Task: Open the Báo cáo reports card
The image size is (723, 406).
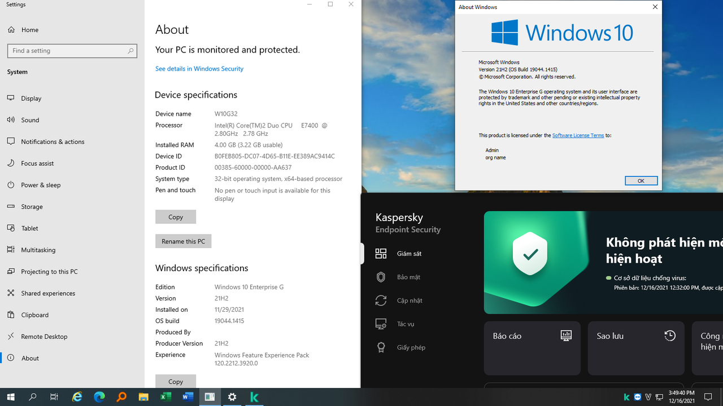Action: 532,348
